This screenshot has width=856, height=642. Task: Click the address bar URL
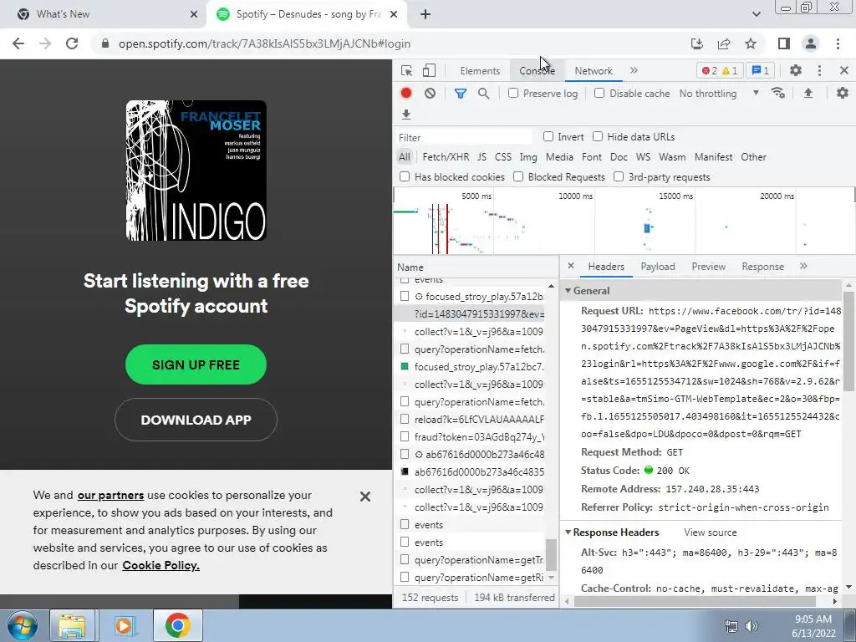264,43
